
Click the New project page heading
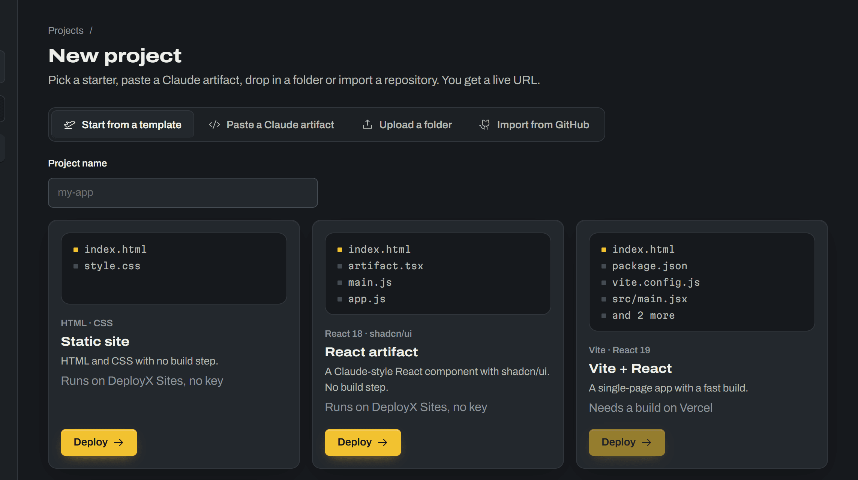(x=115, y=56)
